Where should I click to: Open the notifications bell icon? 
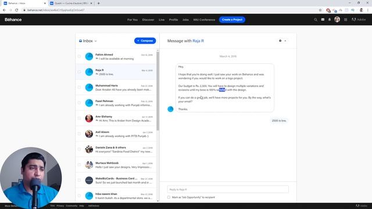pos(330,20)
